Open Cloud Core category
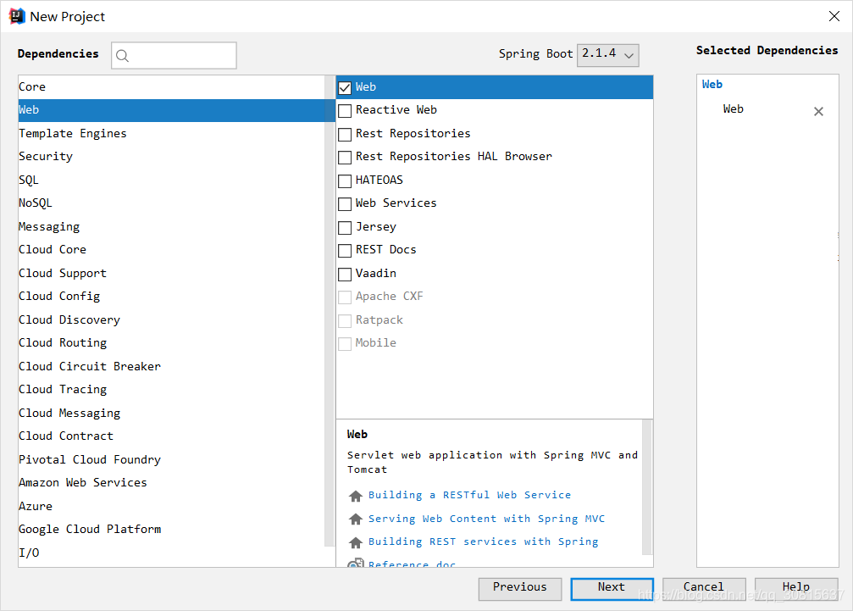The height and width of the screenshot is (611, 853). (x=171, y=250)
